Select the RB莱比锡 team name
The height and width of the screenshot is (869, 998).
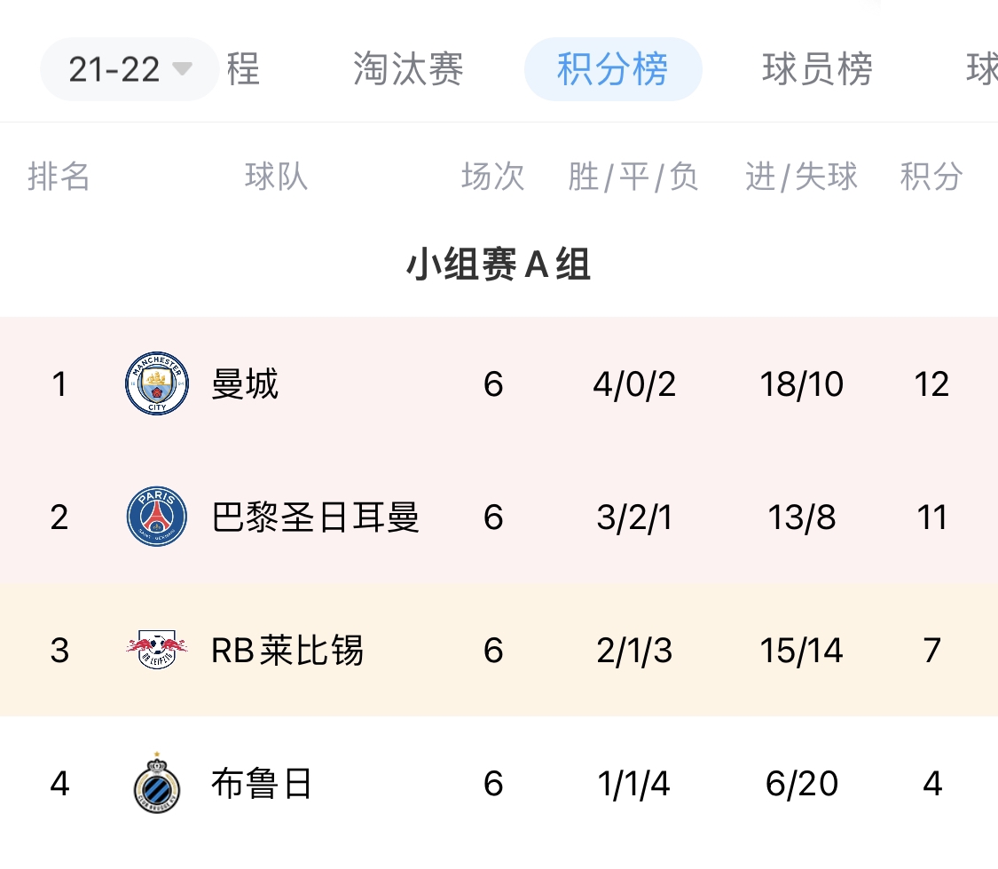click(x=287, y=650)
